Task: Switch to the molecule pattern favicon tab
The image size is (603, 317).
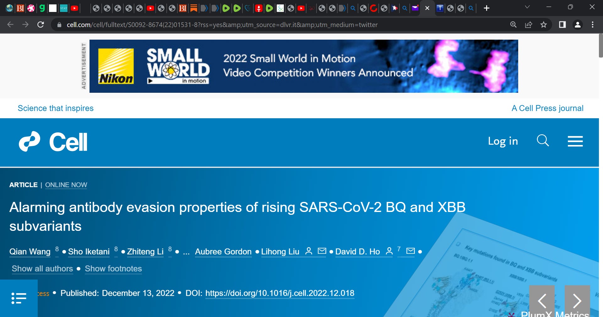Action: pyautogui.click(x=280, y=8)
